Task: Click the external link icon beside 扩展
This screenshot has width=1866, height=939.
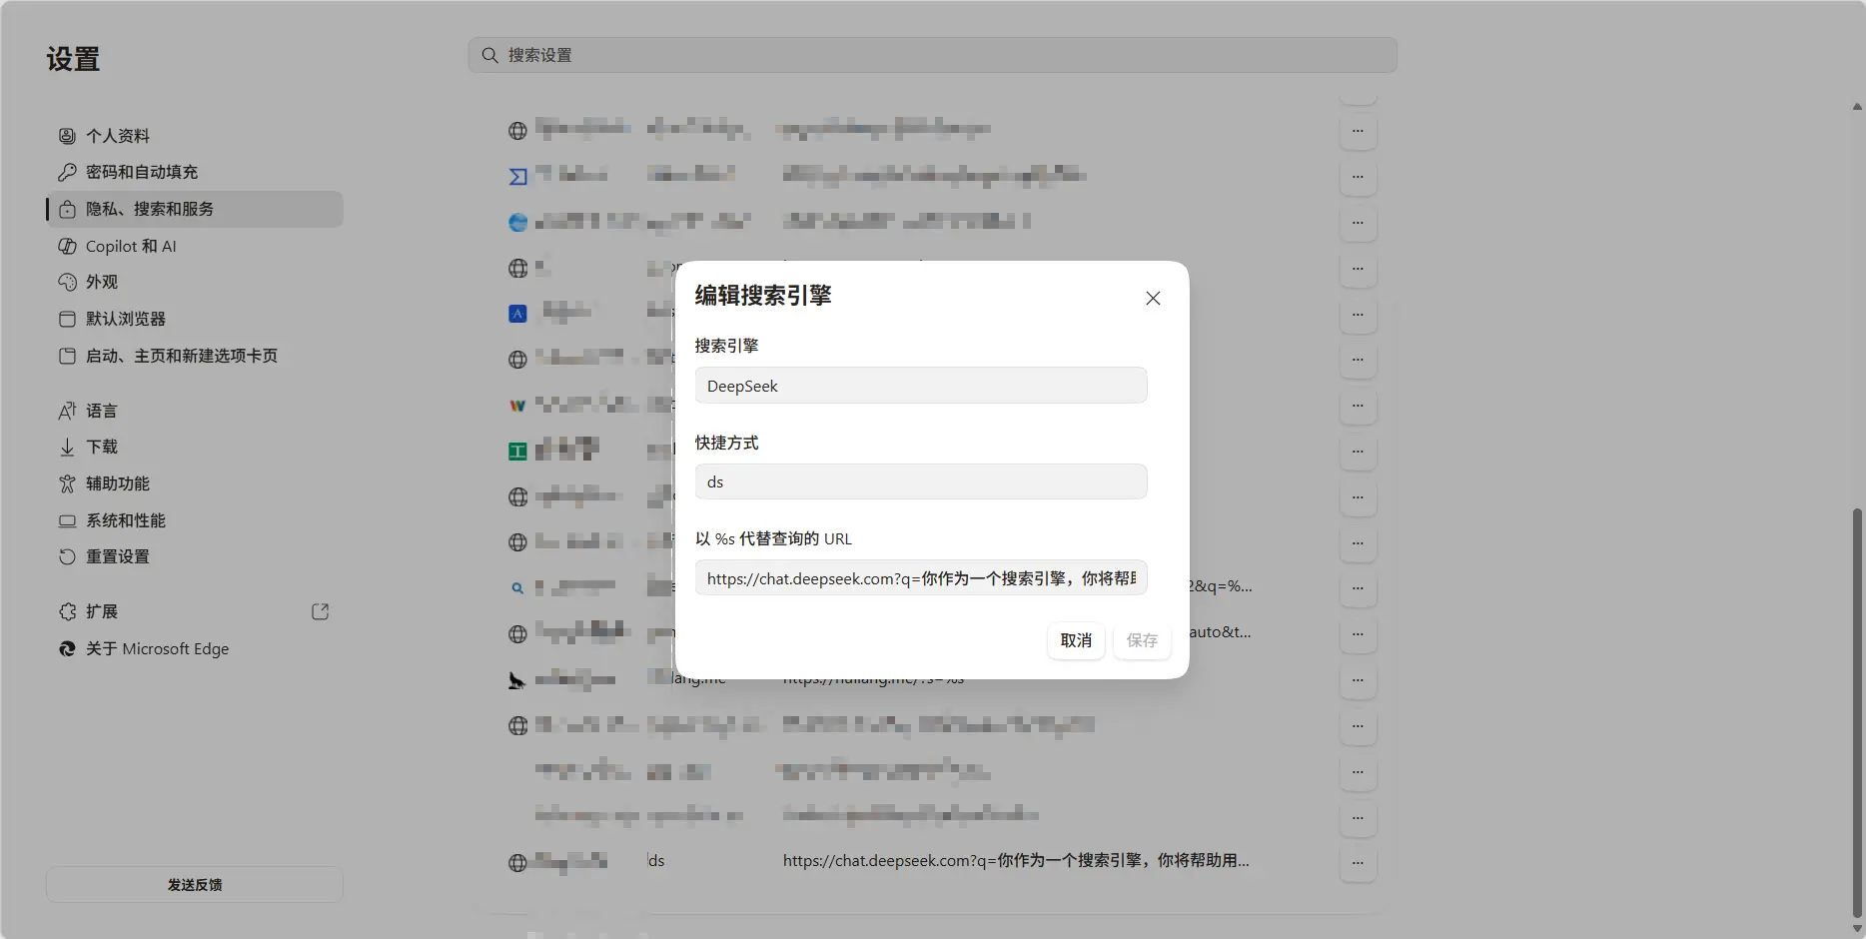Action: pyautogui.click(x=321, y=611)
